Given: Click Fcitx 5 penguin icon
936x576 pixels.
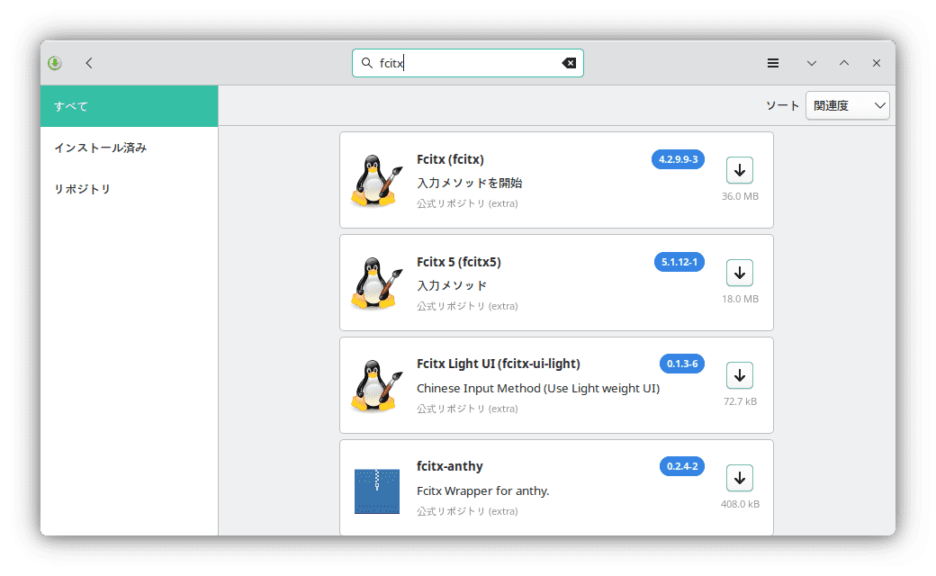Looking at the screenshot, I should [x=376, y=283].
